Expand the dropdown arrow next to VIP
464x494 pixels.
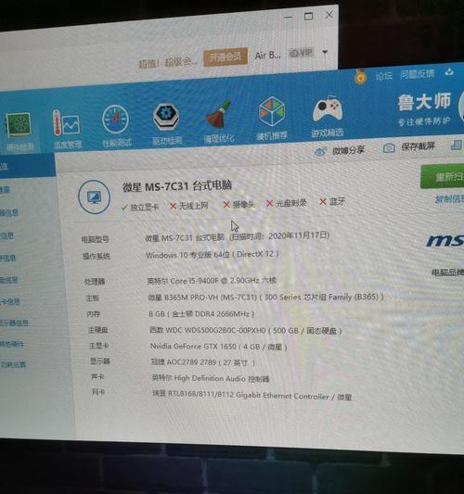tap(325, 52)
